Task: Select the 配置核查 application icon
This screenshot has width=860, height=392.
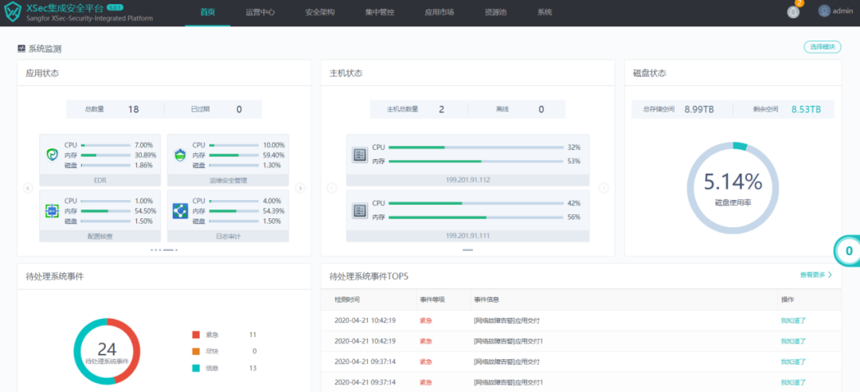Action: point(53,211)
